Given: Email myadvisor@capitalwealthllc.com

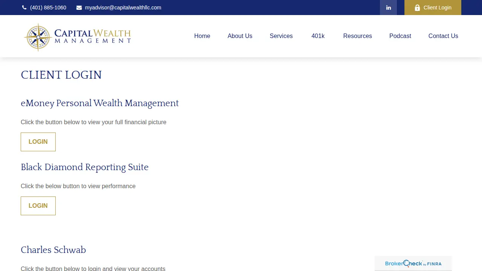Looking at the screenshot, I should pos(123,8).
